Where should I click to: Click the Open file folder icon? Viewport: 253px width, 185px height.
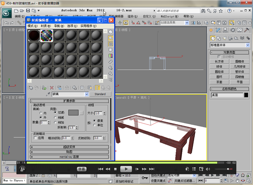point(22,11)
